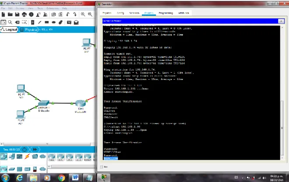Click the Paste icon in the toolbar
This screenshot has height=182, width=289.
click(x=60, y=14)
